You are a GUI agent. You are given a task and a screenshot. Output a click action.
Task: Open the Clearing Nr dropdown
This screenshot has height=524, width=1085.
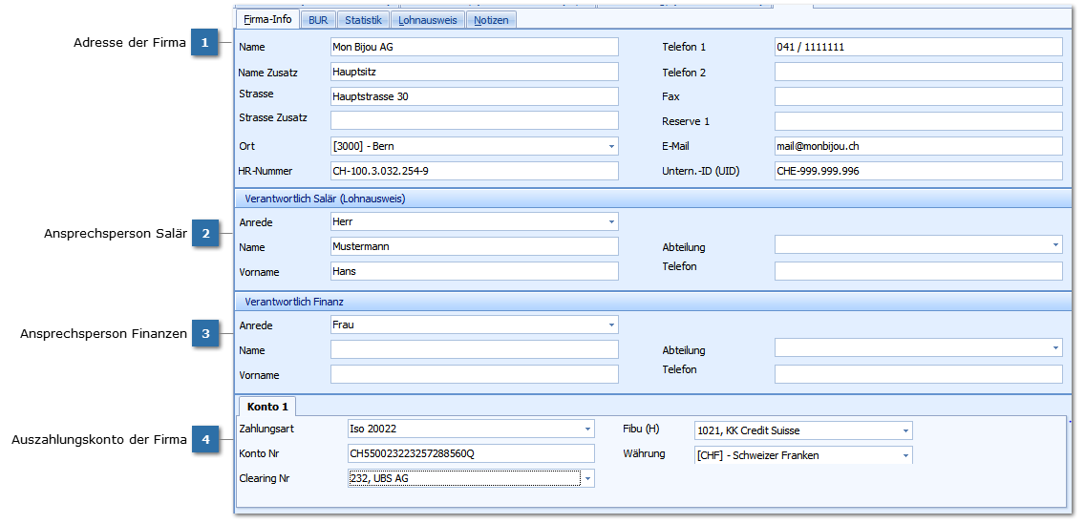click(587, 478)
